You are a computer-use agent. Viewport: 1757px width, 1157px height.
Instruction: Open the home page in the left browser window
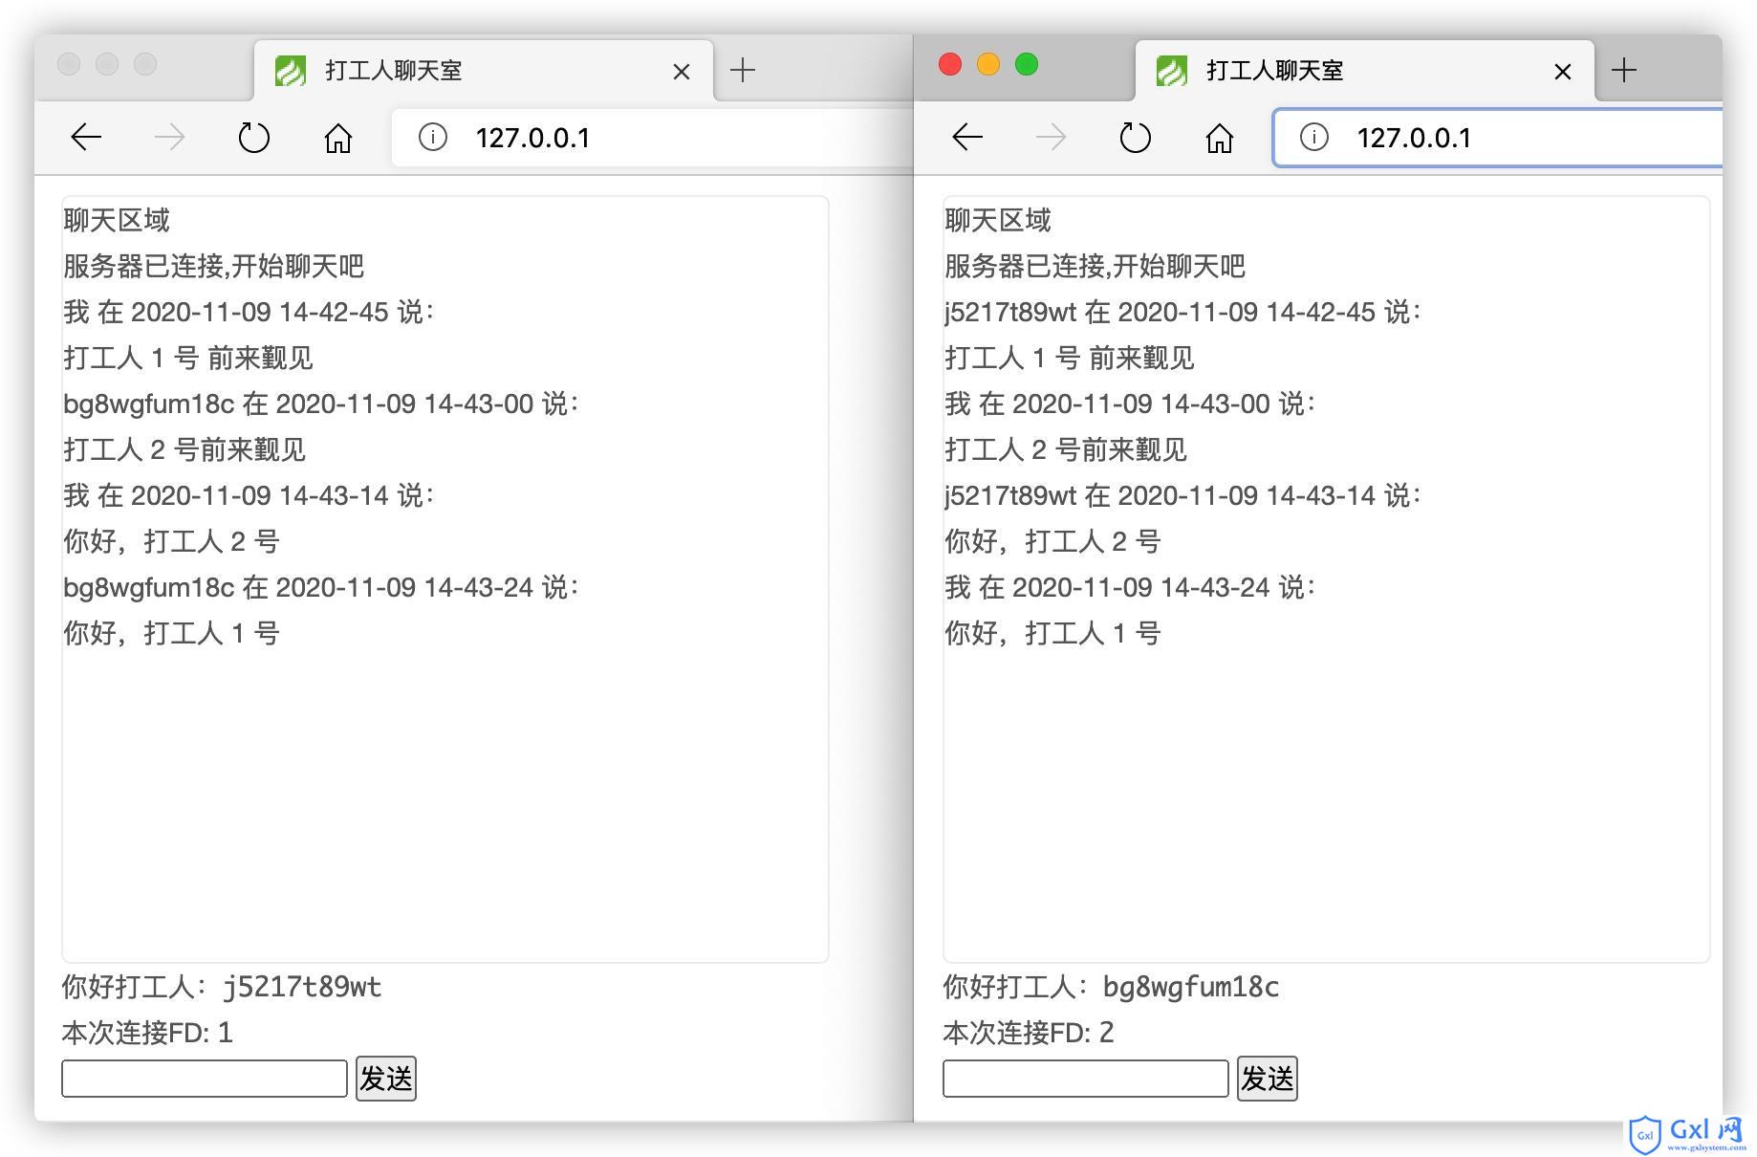click(338, 138)
